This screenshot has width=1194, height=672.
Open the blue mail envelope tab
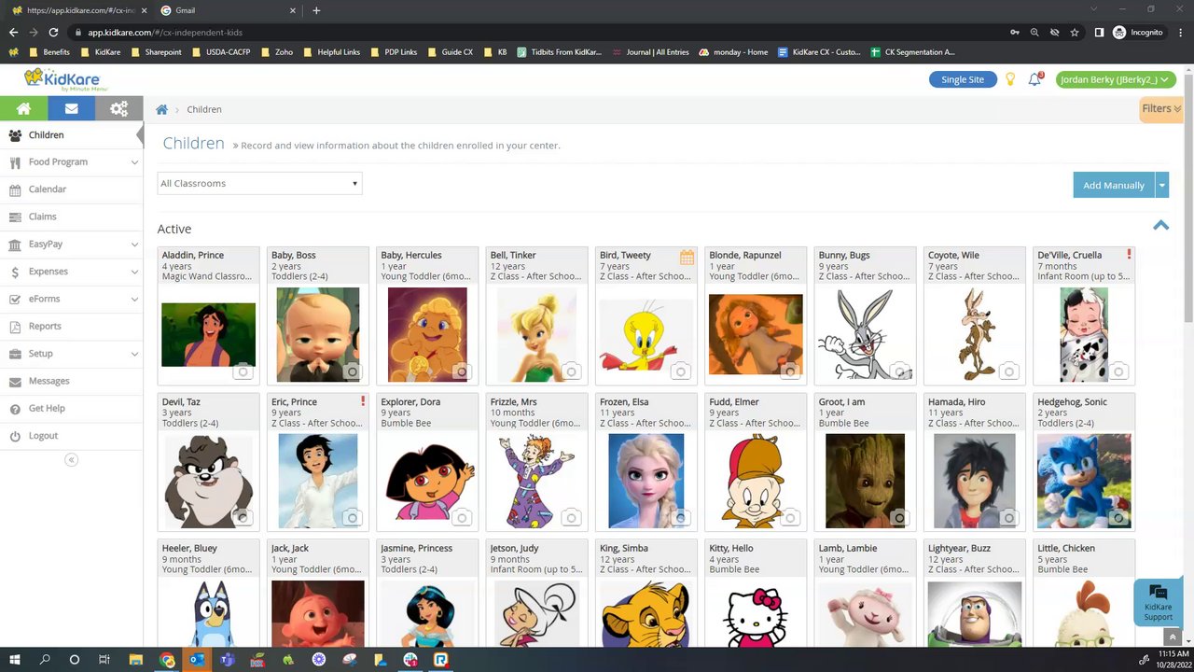pyautogui.click(x=71, y=108)
